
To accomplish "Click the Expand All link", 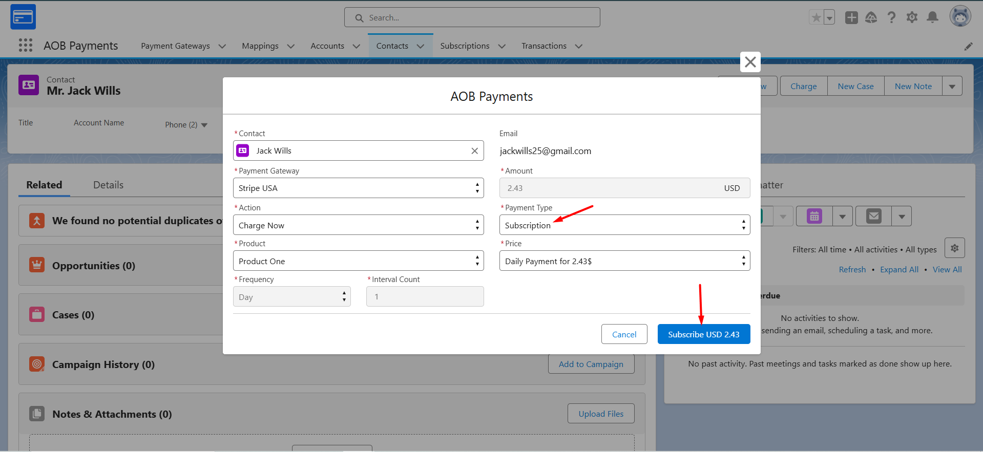I will [900, 269].
